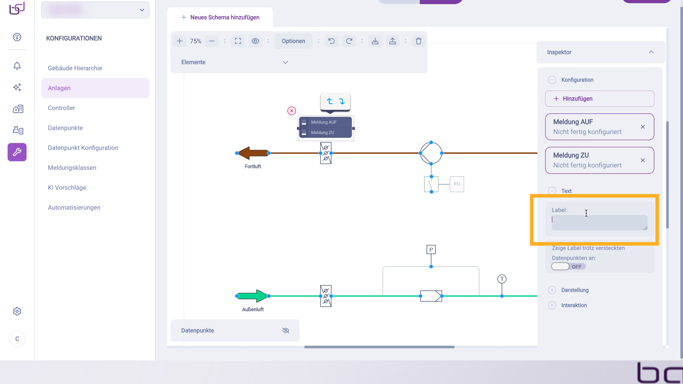Toggle the eye preview icon in toolbar

pyautogui.click(x=255, y=41)
